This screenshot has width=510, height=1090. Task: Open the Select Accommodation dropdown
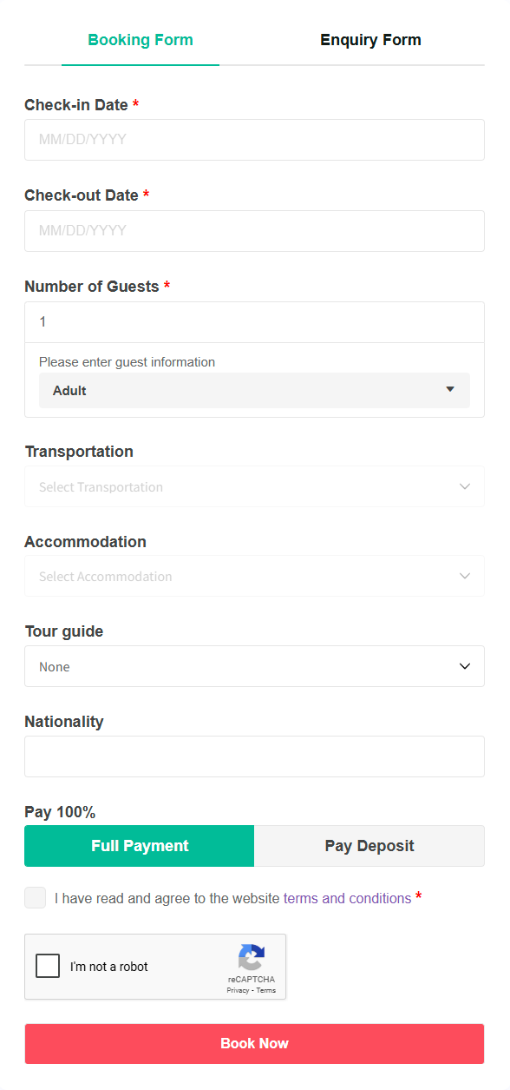(x=254, y=576)
